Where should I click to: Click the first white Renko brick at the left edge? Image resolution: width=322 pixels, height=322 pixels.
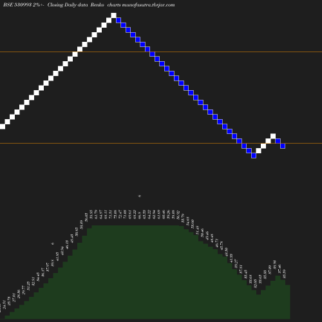3,127
